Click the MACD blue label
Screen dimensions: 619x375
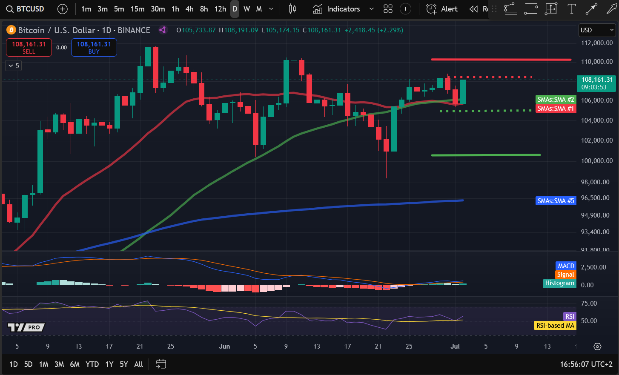[566, 266]
